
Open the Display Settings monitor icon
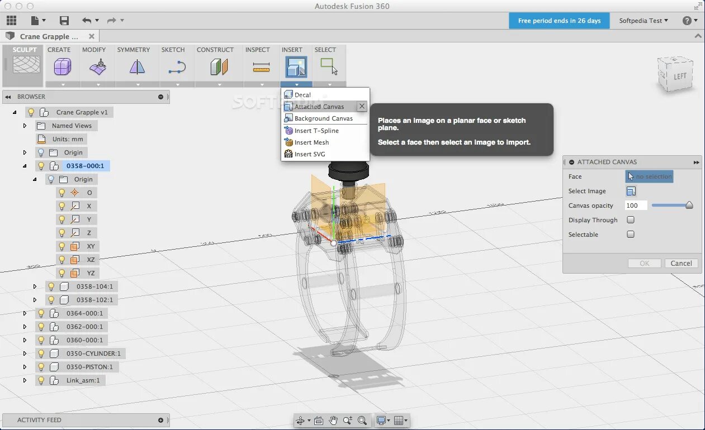pos(381,421)
